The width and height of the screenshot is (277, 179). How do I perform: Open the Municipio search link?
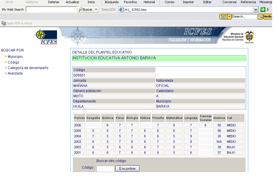15,57
